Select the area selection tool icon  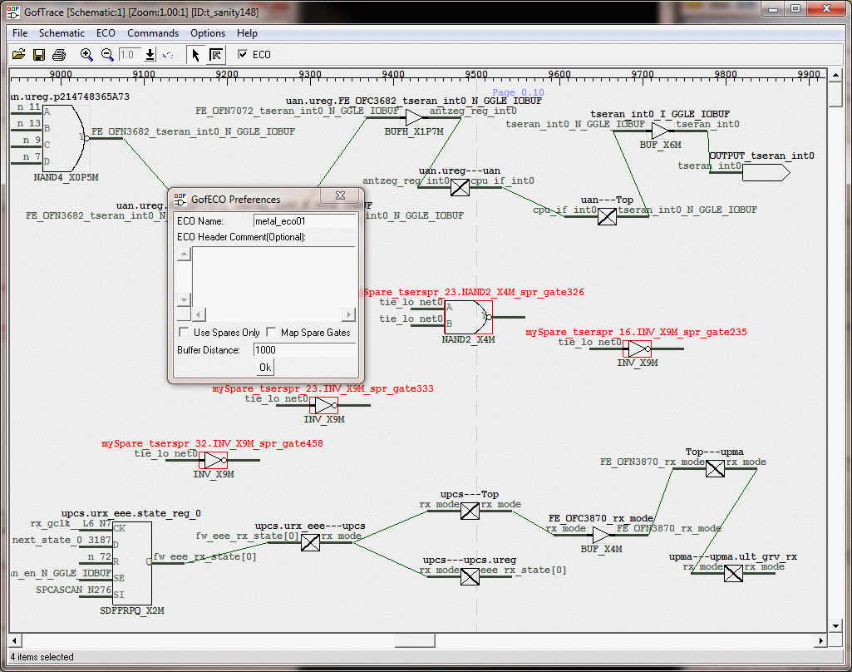click(215, 55)
